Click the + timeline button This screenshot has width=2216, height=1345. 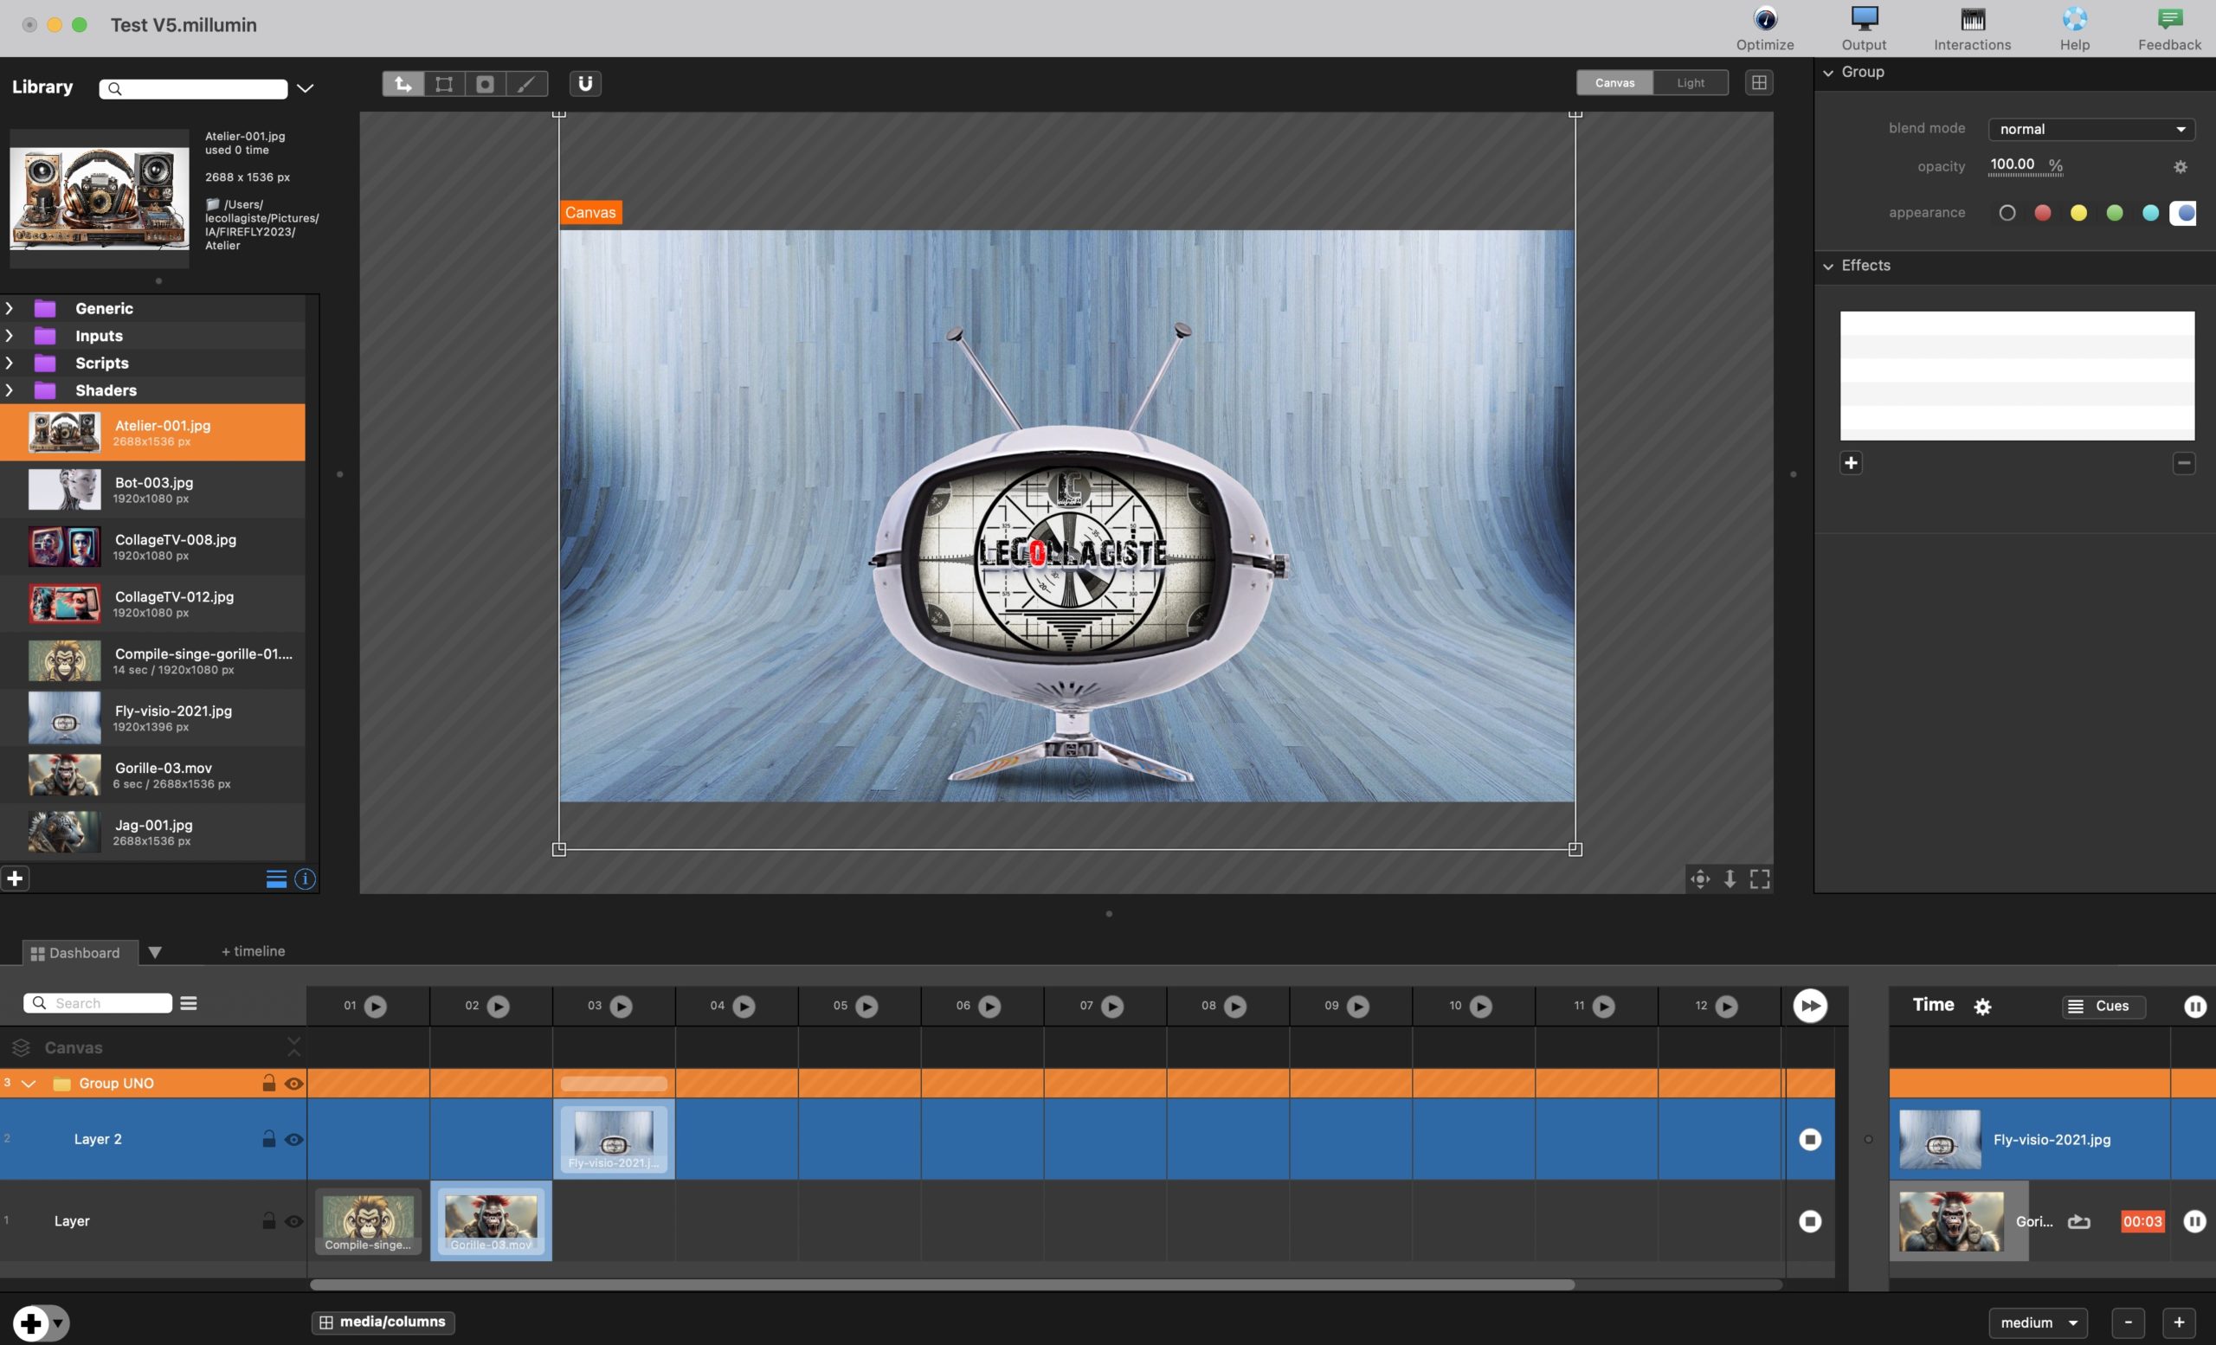(253, 950)
